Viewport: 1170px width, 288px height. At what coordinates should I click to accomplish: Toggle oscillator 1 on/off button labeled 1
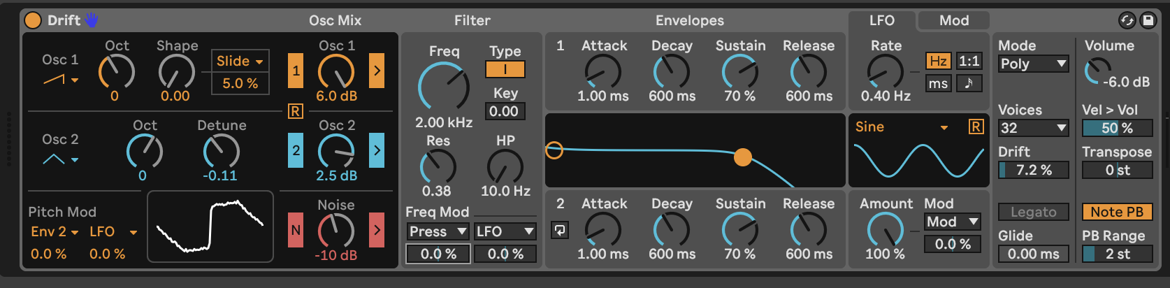coord(296,71)
